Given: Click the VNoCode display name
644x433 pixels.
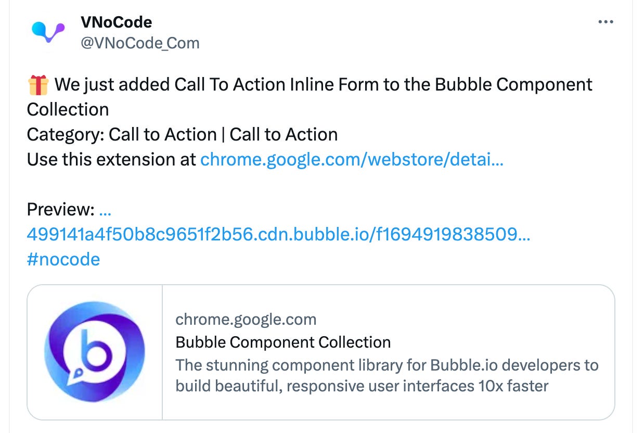Looking at the screenshot, I should pyautogui.click(x=117, y=22).
